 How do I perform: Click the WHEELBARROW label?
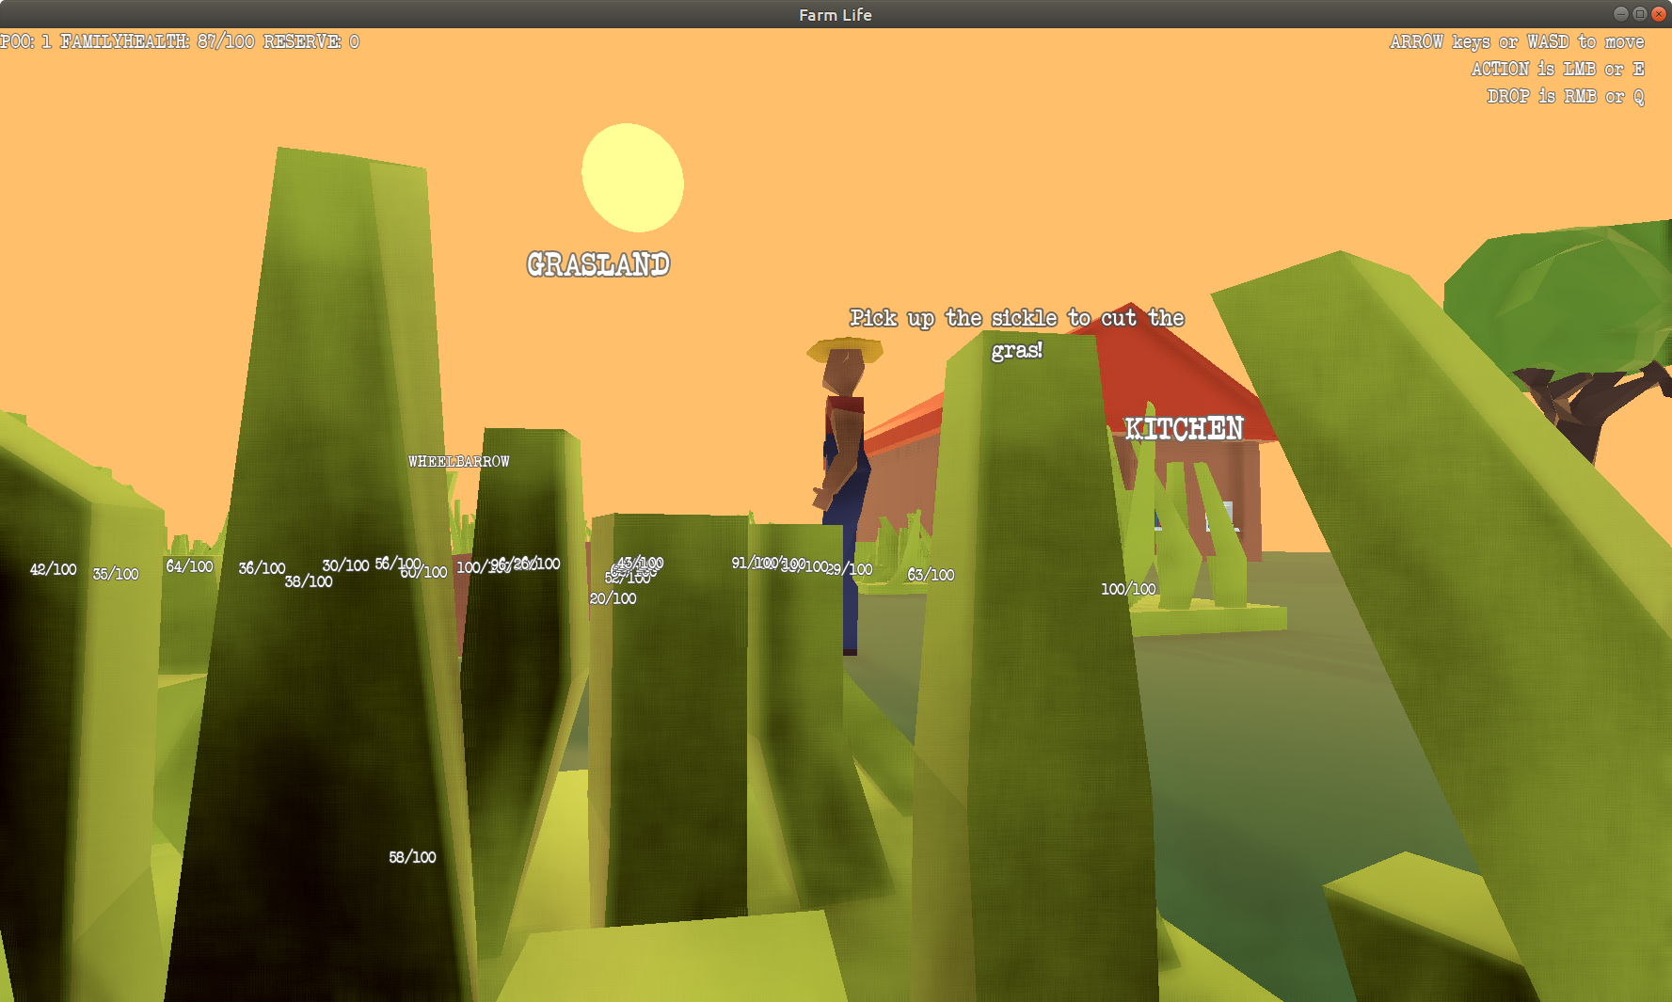point(458,461)
